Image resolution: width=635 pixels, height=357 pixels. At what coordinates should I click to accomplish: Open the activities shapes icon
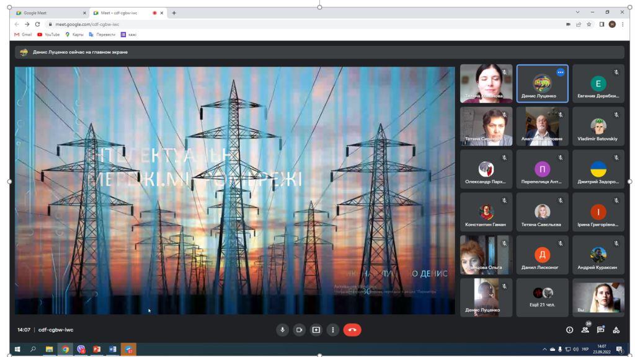[616, 330]
